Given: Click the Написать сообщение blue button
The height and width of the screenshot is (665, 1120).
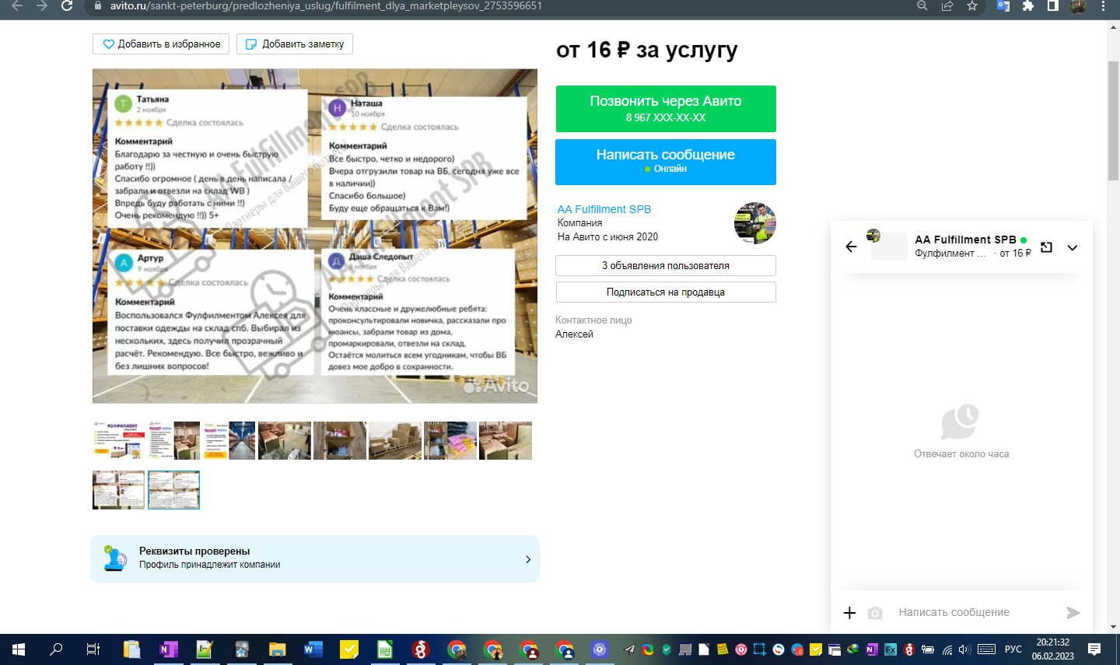Looking at the screenshot, I should point(666,162).
